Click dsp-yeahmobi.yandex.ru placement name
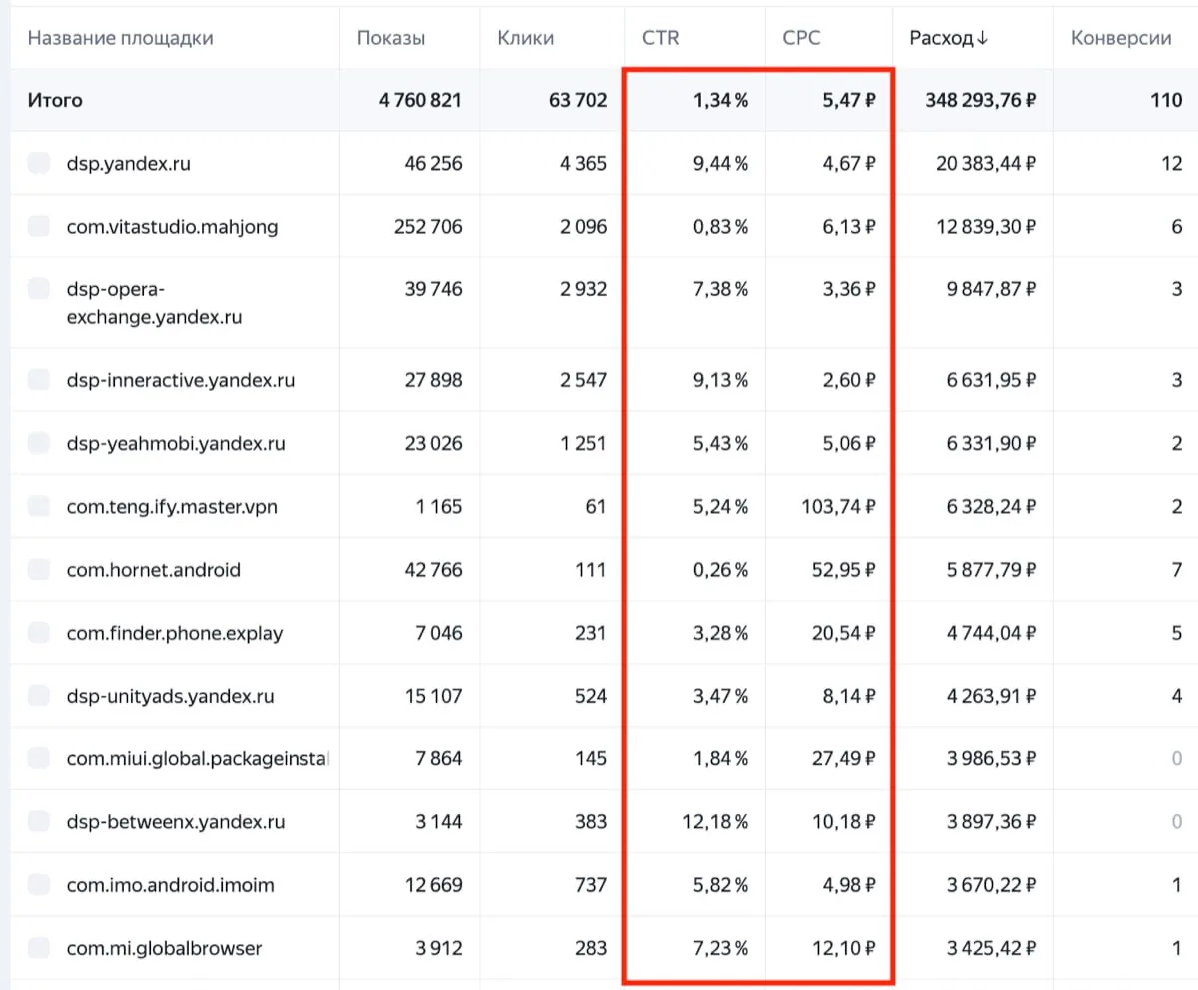This screenshot has width=1198, height=990. (x=175, y=443)
